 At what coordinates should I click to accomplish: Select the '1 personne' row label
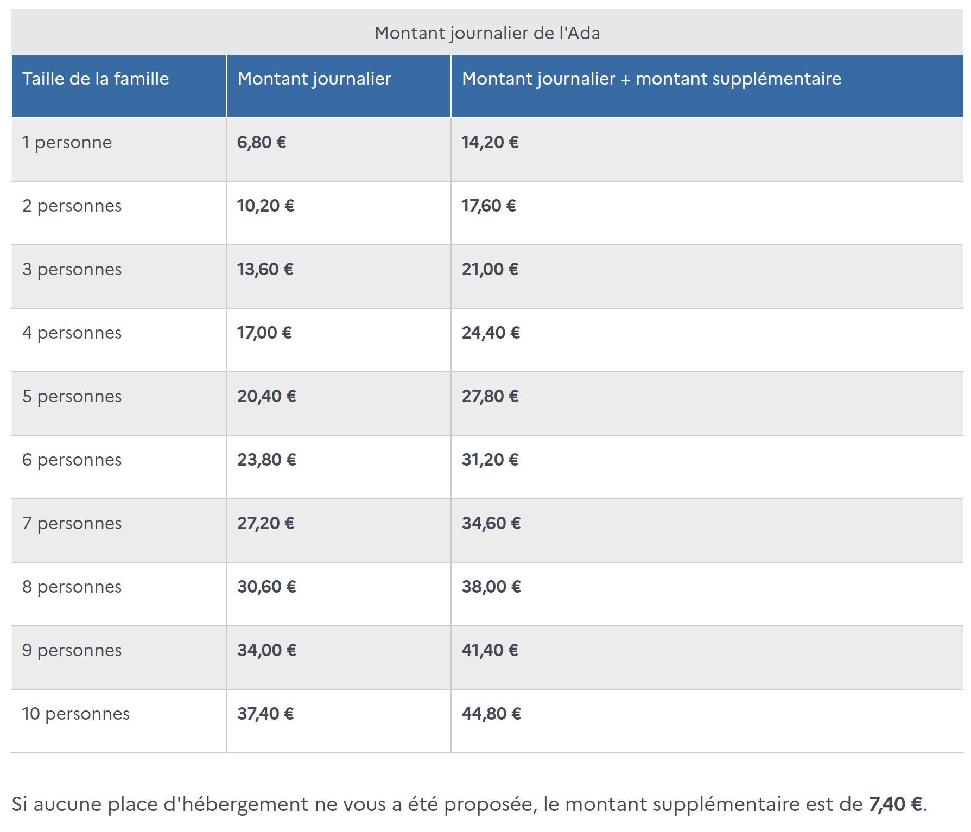(x=67, y=142)
